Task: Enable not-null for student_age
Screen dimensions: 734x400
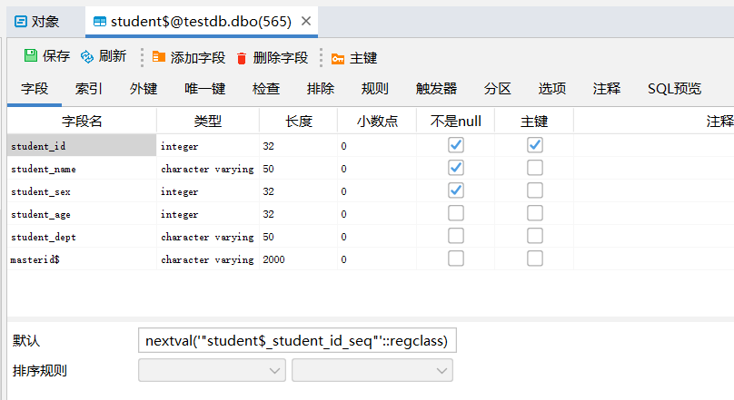Action: pos(456,213)
